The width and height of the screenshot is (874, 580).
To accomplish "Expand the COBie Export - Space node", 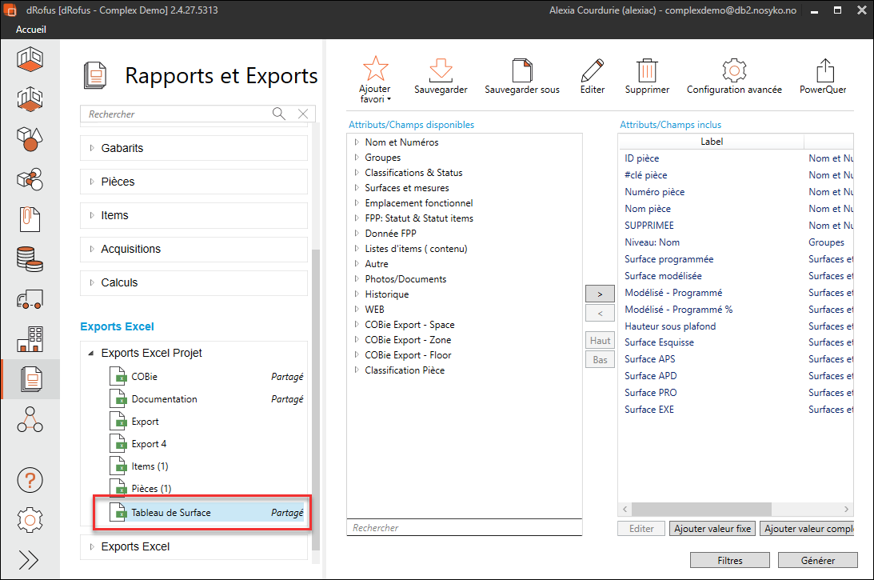I will tap(357, 325).
